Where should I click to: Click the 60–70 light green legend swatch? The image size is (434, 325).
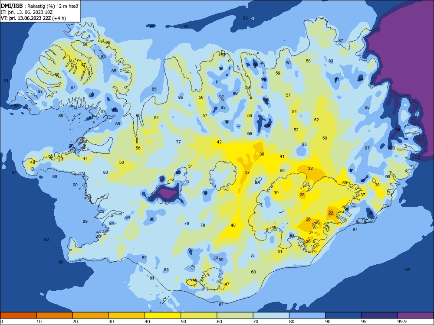(x=235, y=315)
